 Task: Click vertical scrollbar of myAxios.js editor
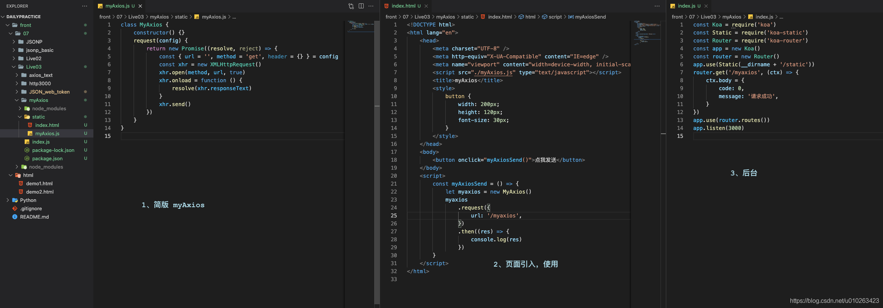click(x=377, y=163)
